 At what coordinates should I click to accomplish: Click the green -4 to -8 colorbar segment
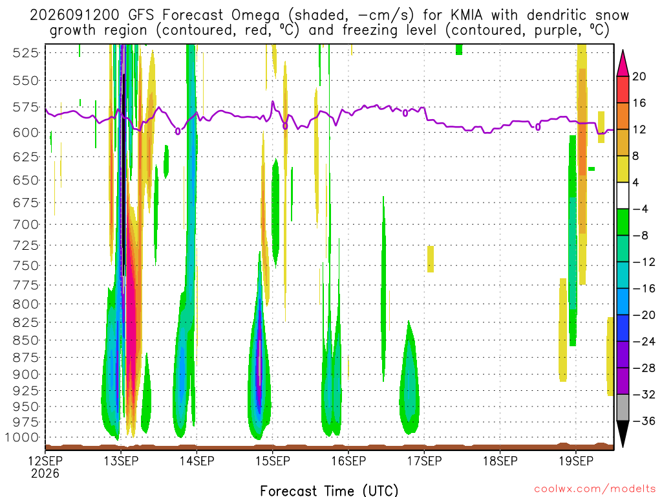point(623,222)
